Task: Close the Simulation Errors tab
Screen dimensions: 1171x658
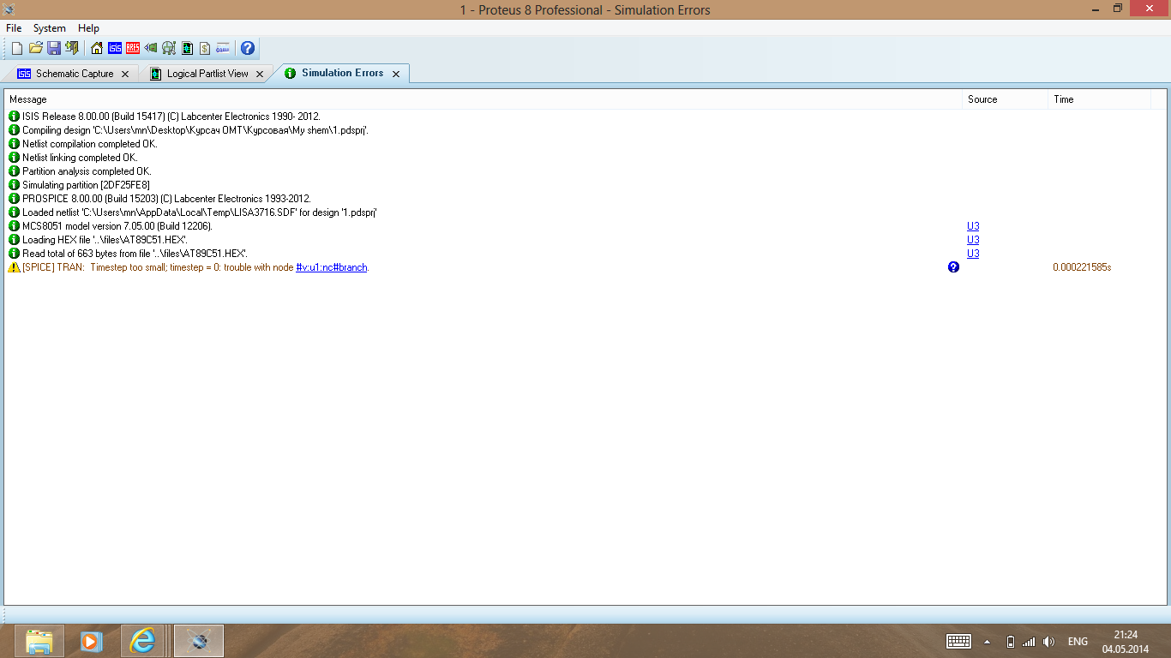Action: point(396,75)
